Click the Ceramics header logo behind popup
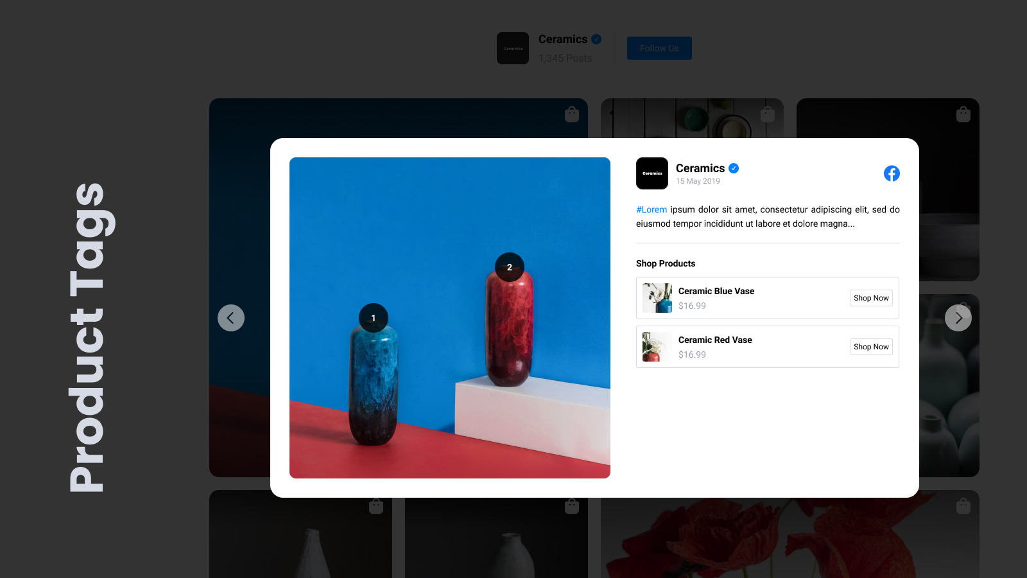Image resolution: width=1027 pixels, height=578 pixels. point(513,48)
